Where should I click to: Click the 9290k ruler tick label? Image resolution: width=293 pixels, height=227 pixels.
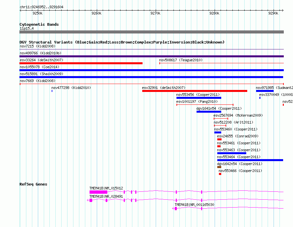pyautogui.click(x=273, y=13)
